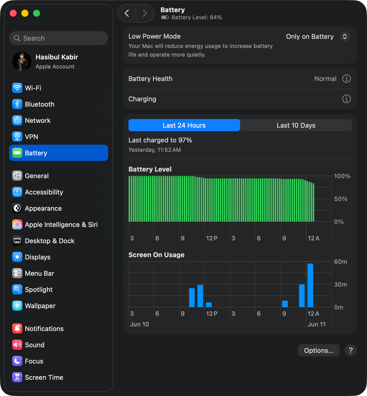
Task: Open the Appearance icon
Action: [x=17, y=208]
